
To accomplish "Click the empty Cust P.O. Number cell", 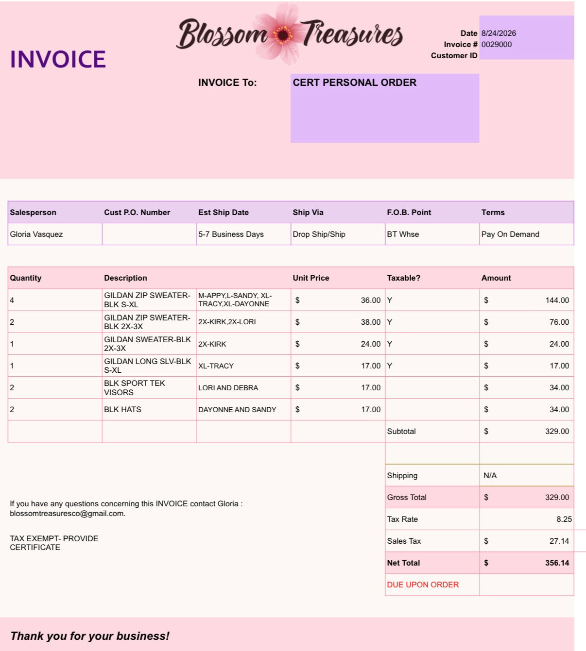I will 149,234.
